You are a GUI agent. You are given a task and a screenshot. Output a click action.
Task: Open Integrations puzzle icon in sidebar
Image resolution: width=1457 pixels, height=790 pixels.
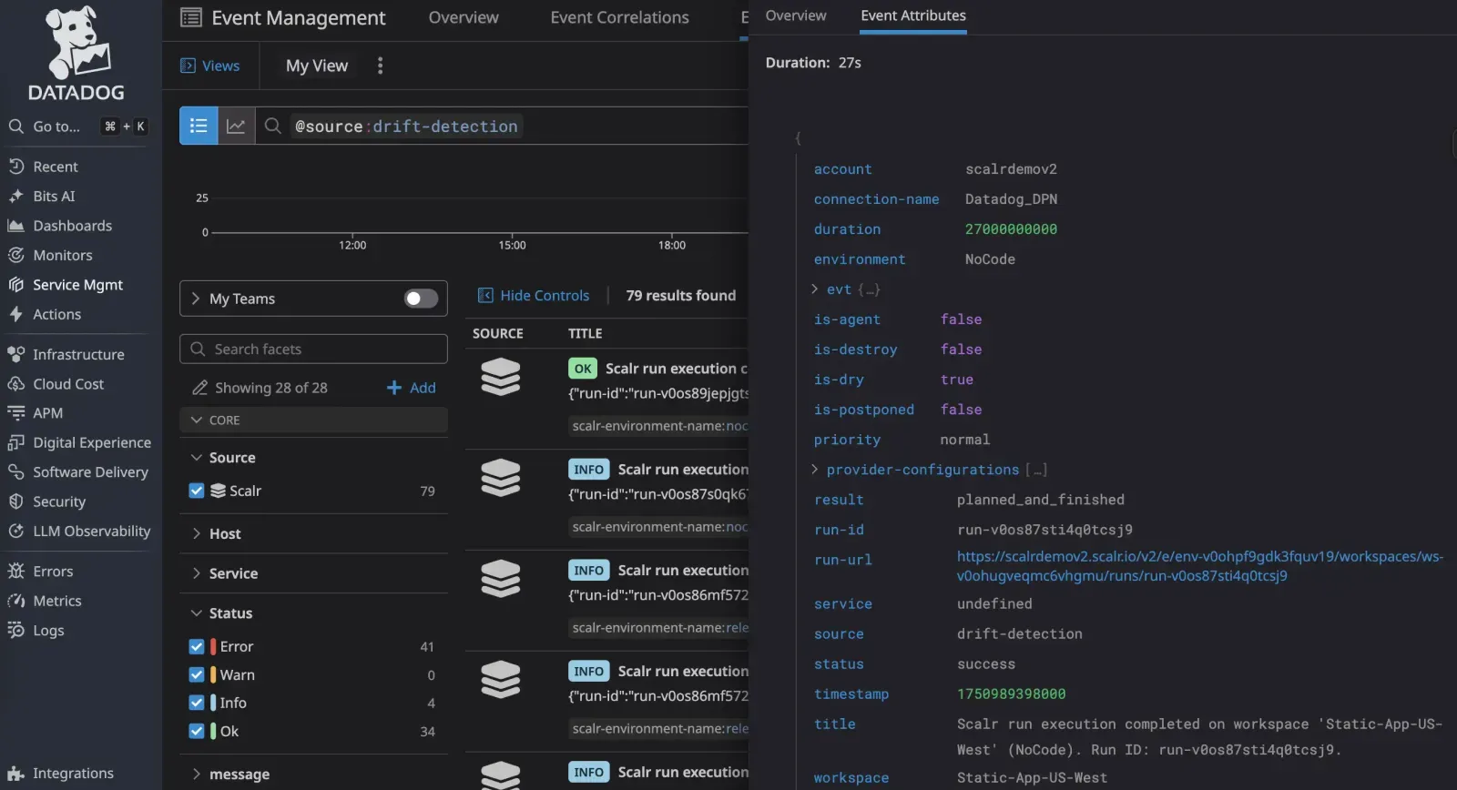point(15,774)
